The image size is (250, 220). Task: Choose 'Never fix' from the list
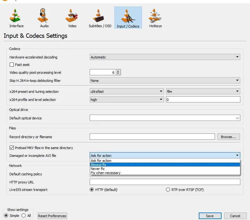165,169
